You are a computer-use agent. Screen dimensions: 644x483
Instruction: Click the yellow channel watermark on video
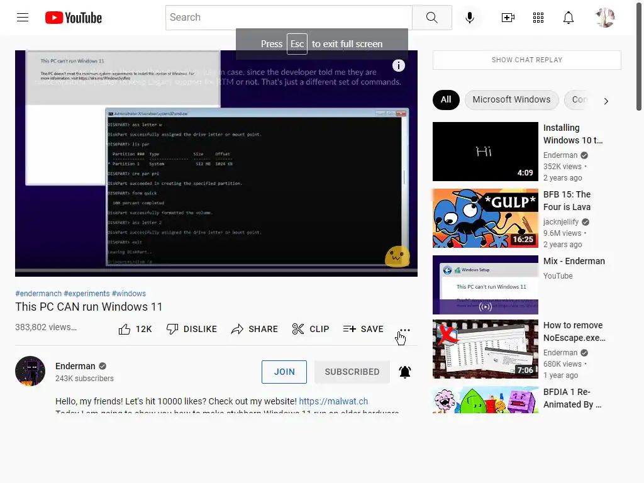click(397, 257)
